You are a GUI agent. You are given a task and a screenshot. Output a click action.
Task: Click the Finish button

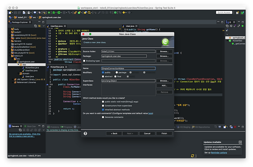point(164,133)
